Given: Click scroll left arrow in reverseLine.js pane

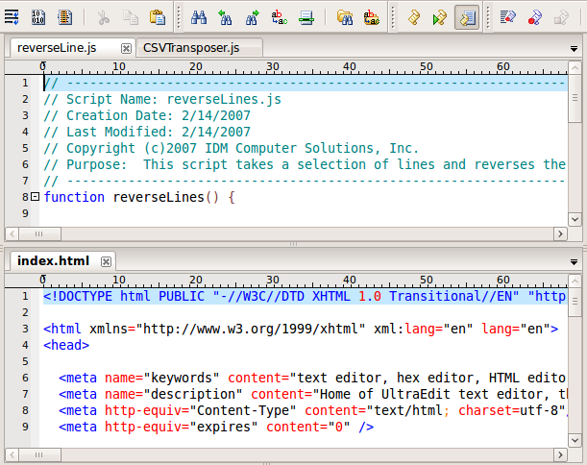Looking at the screenshot, I should [x=12, y=234].
